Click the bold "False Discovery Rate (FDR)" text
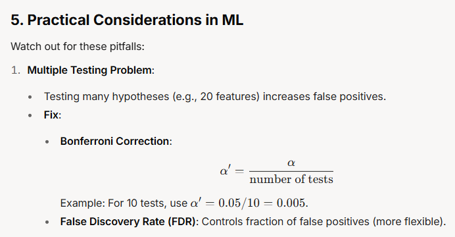The height and width of the screenshot is (237, 455). pyautogui.click(x=128, y=222)
